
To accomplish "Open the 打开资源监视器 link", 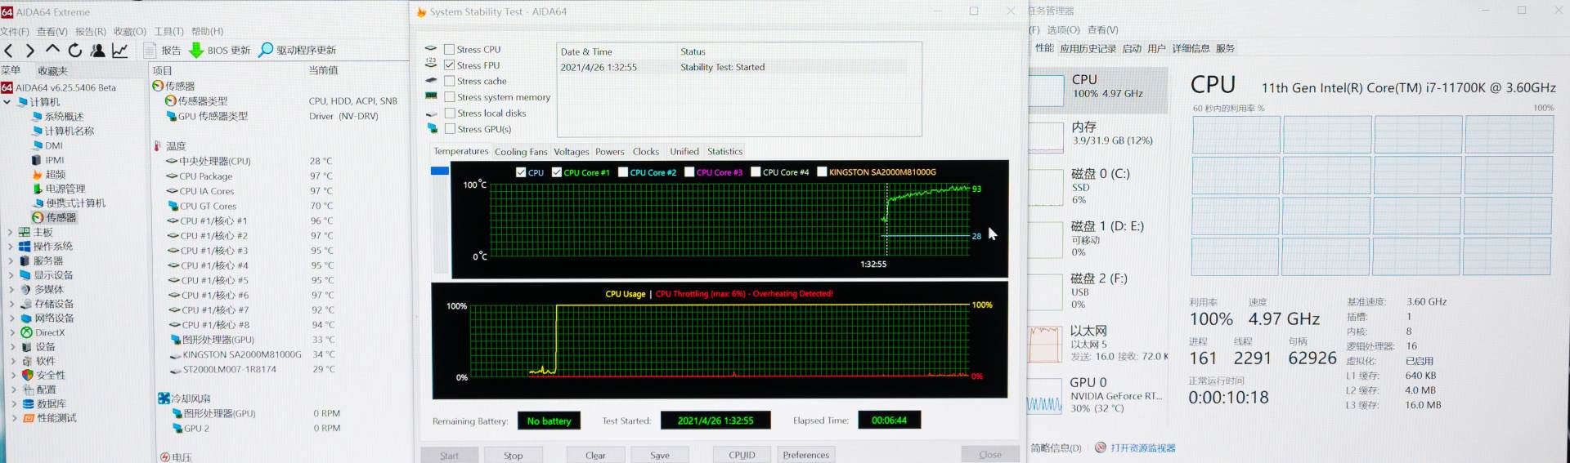I will 1142,448.
